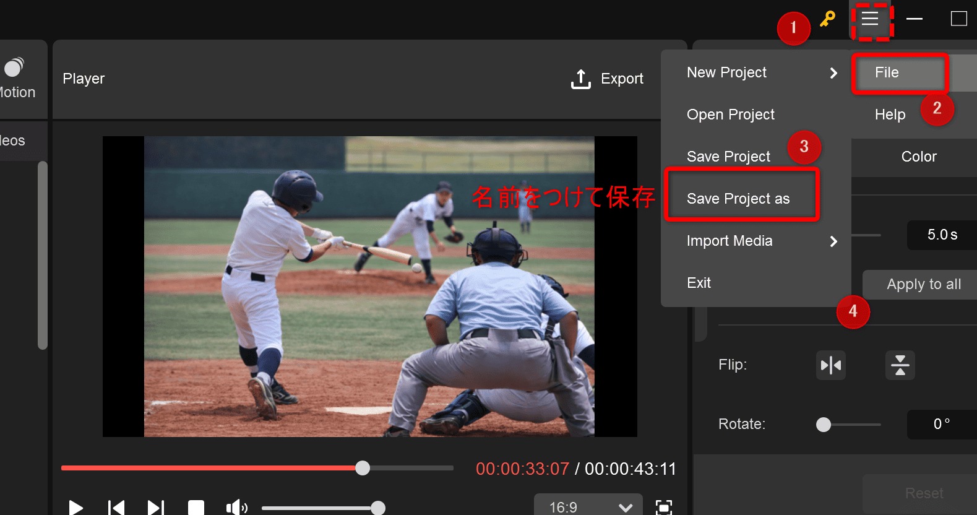Image resolution: width=977 pixels, height=515 pixels.
Task: Skip to the next frame
Action: coord(155,508)
